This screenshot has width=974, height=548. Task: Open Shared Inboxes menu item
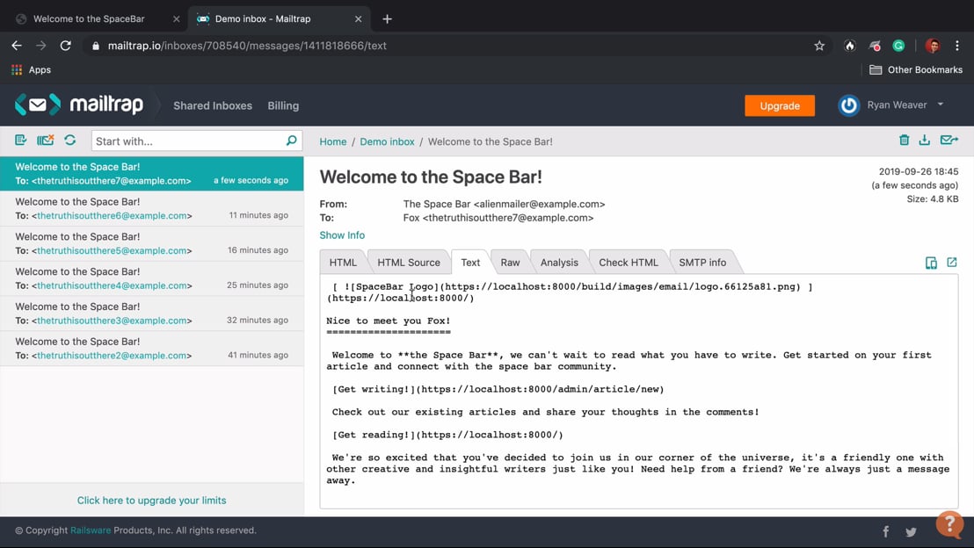point(213,105)
